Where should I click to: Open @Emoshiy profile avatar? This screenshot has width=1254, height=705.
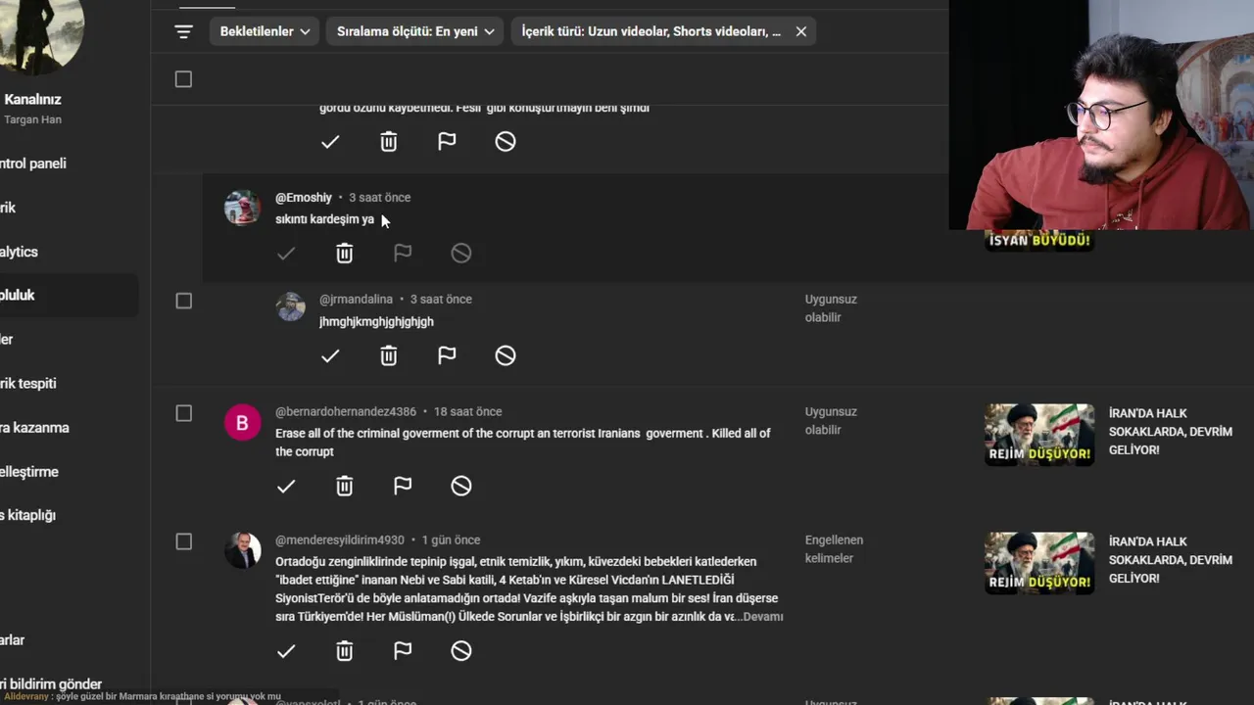(x=242, y=208)
